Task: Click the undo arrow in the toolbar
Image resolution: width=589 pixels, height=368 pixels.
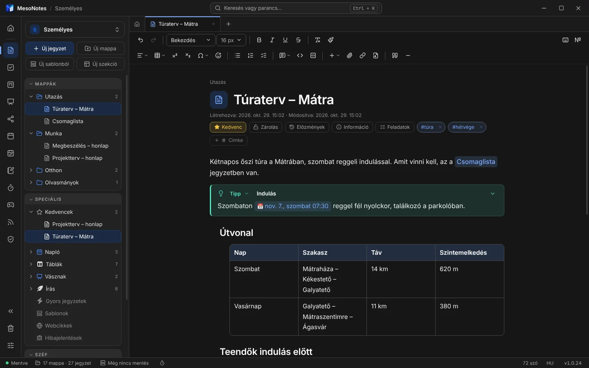Action: pos(141,40)
